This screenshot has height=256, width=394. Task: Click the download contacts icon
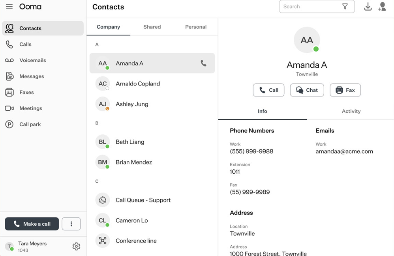368,7
